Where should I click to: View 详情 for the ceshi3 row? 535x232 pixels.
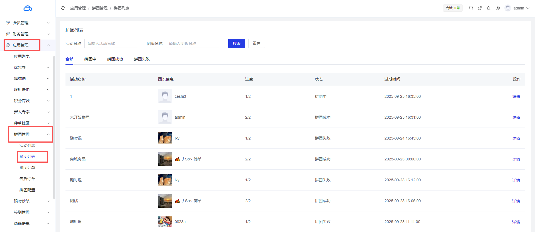coord(516,97)
